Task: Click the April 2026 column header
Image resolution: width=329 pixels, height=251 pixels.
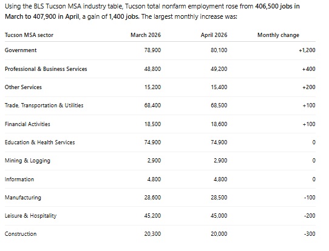Action: click(x=214, y=35)
